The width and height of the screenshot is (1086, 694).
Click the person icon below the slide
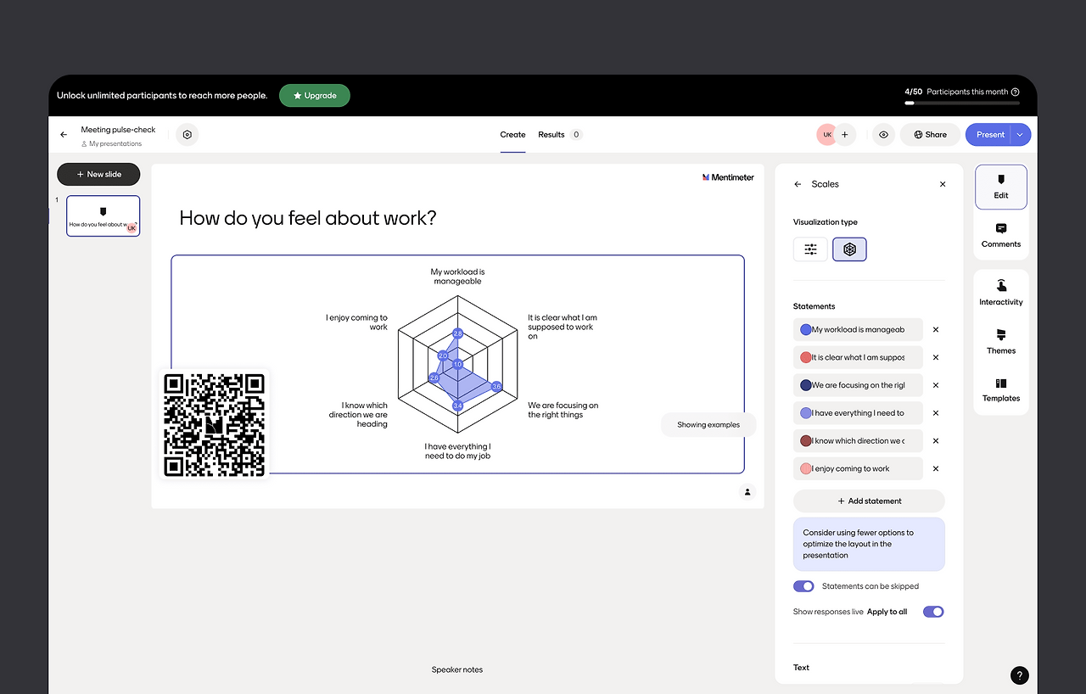coord(747,492)
